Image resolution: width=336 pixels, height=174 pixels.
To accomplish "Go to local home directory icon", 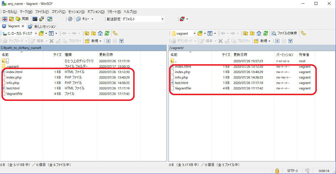I will click(x=100, y=33).
